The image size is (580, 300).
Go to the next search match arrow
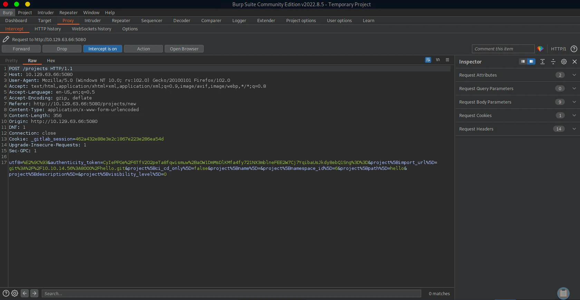click(34, 293)
